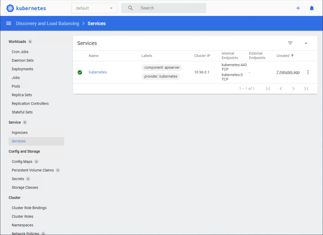
Task: Open Persistent Volume Claims in sidebar
Action: point(33,170)
